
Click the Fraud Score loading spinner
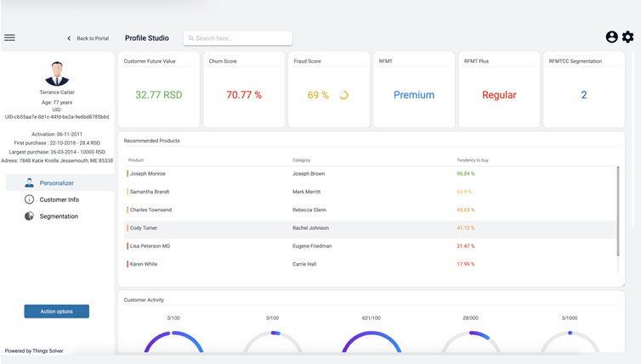point(343,95)
